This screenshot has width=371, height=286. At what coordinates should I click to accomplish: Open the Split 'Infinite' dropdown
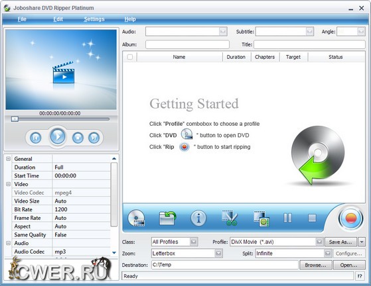[x=328, y=254]
